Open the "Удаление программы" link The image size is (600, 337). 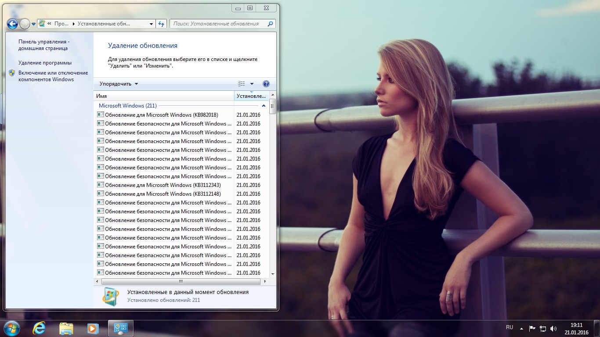click(45, 63)
